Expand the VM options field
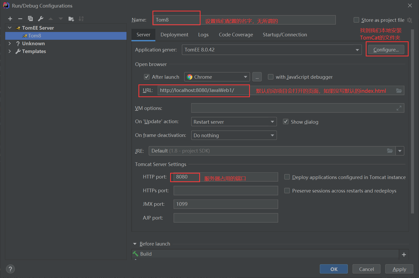Viewport: 419px width, 278px height. (x=399, y=108)
